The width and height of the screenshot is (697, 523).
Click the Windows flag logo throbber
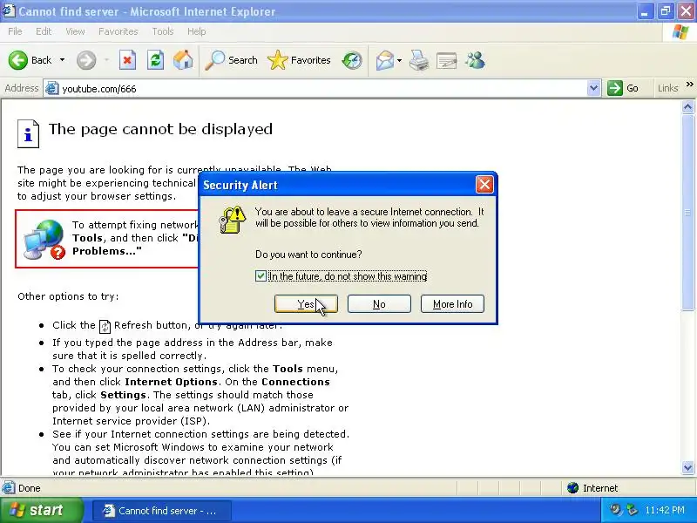click(x=680, y=32)
